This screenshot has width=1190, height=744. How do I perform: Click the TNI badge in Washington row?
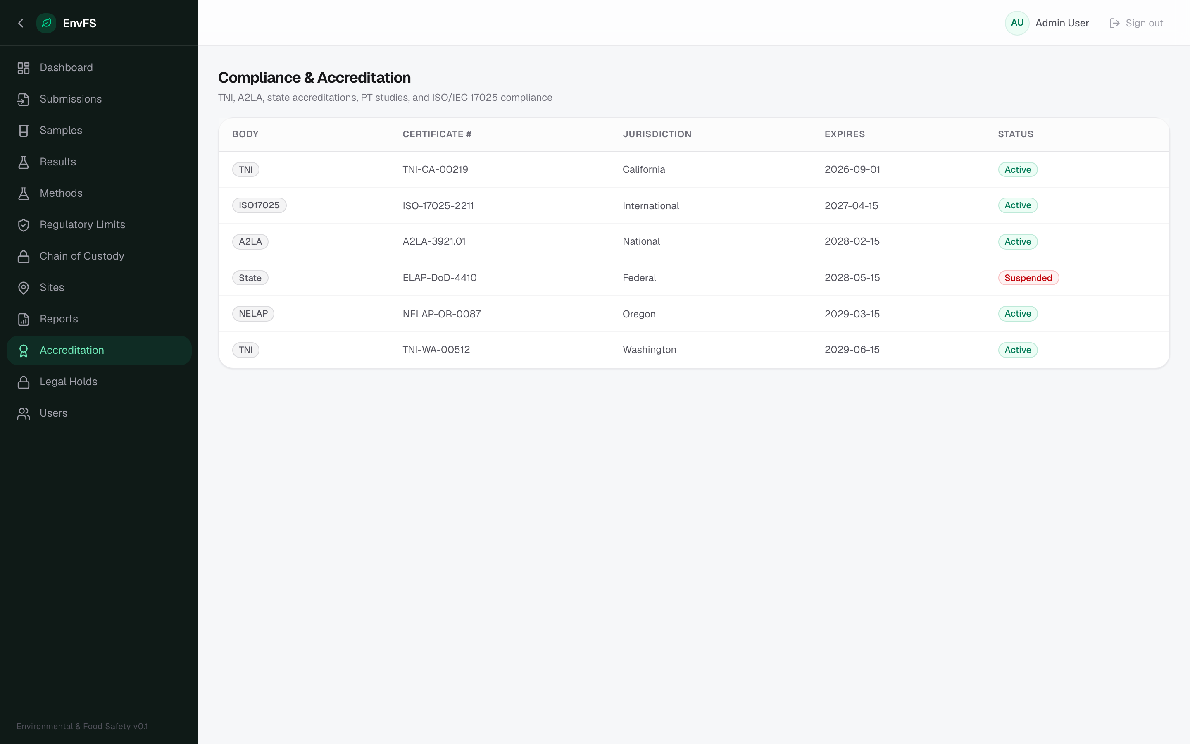[246, 351]
